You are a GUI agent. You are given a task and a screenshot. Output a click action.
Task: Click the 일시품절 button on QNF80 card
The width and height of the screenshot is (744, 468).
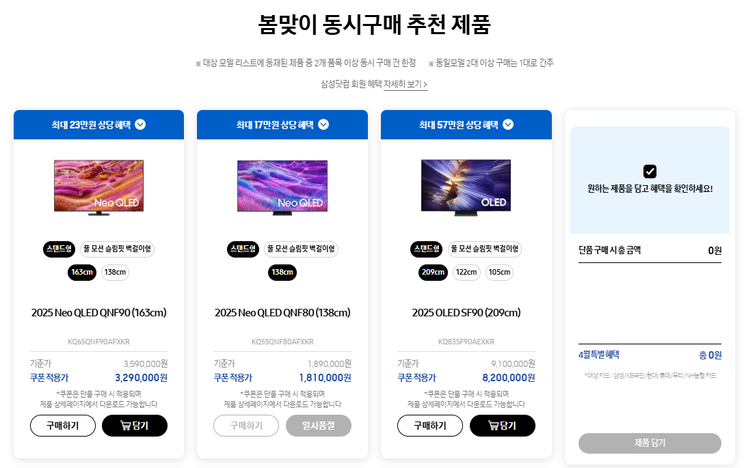coord(319,425)
